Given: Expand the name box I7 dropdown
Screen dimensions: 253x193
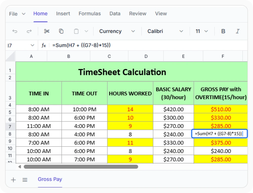Looking at the screenshot, I should [32, 45].
